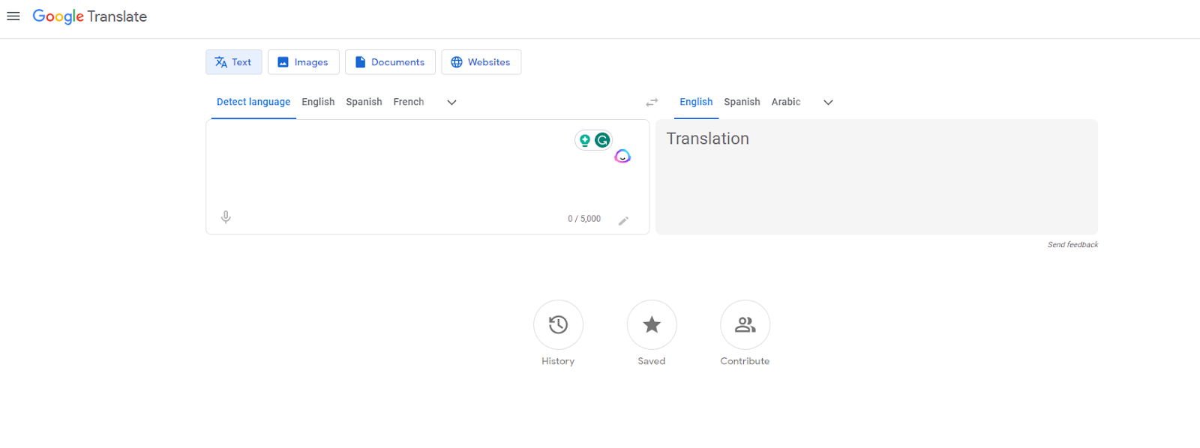1200x448 pixels.
Task: Open Saved translations star
Action: tap(652, 324)
